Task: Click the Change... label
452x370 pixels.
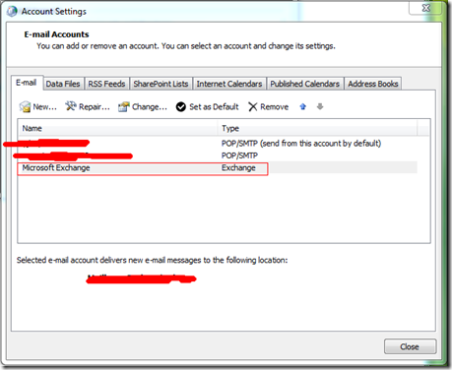Action: (x=150, y=107)
